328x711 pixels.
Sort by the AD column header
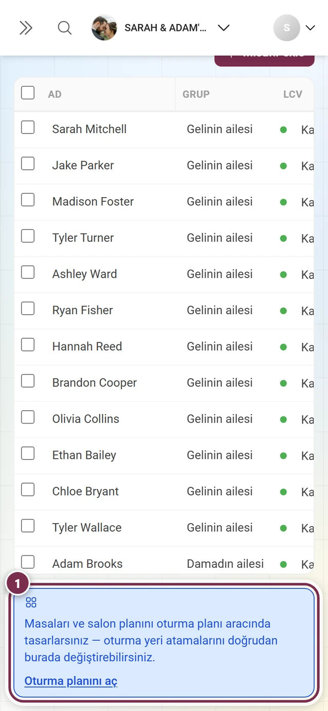55,94
